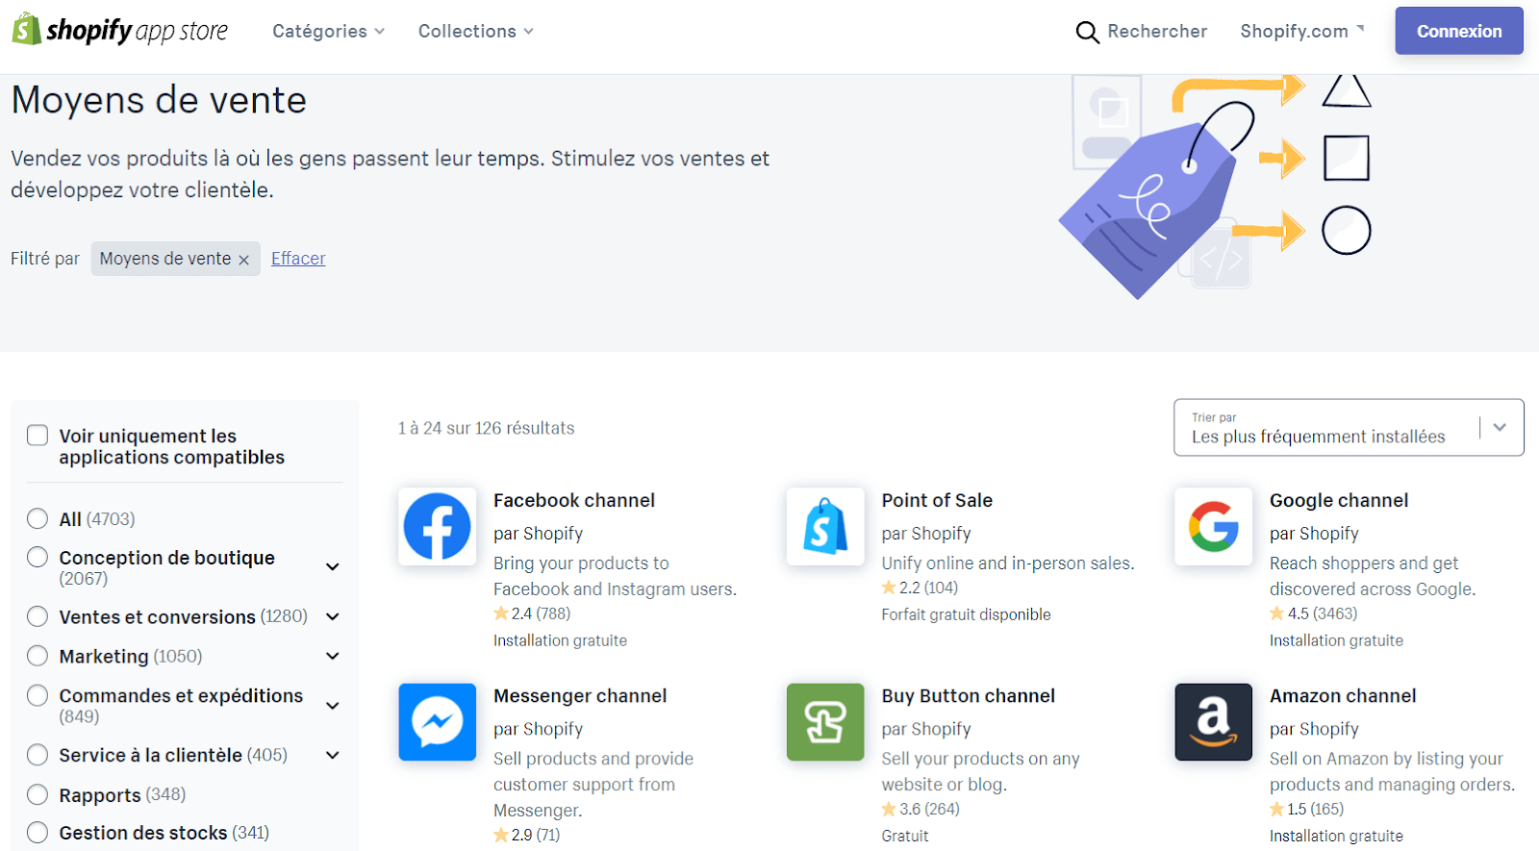The width and height of the screenshot is (1539, 851).
Task: Select the Marketing radio button
Action: tap(38, 656)
